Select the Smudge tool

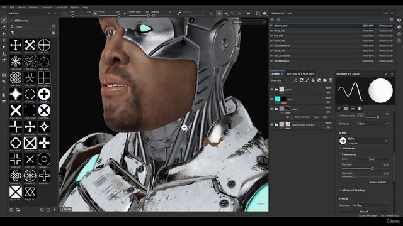tap(4, 47)
